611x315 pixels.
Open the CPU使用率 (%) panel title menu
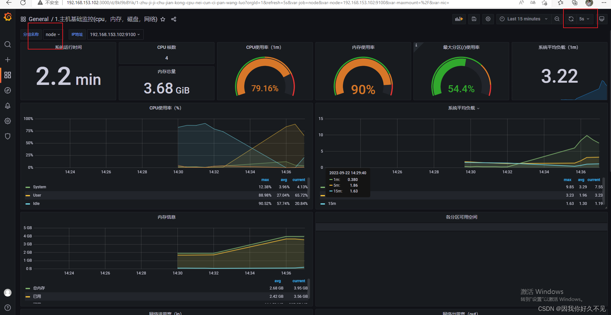[165, 108]
